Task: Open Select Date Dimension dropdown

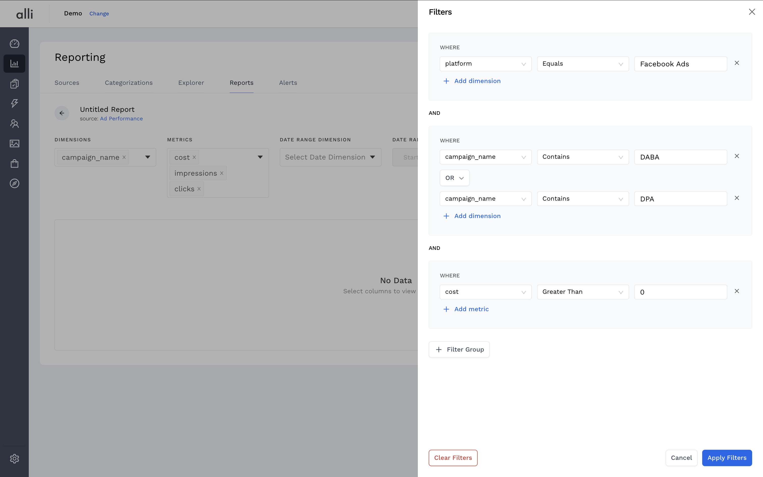Action: (331, 157)
